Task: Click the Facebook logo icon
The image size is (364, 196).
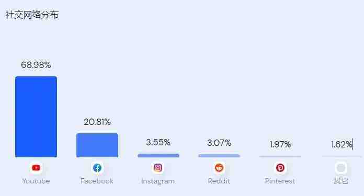Action: point(97,168)
